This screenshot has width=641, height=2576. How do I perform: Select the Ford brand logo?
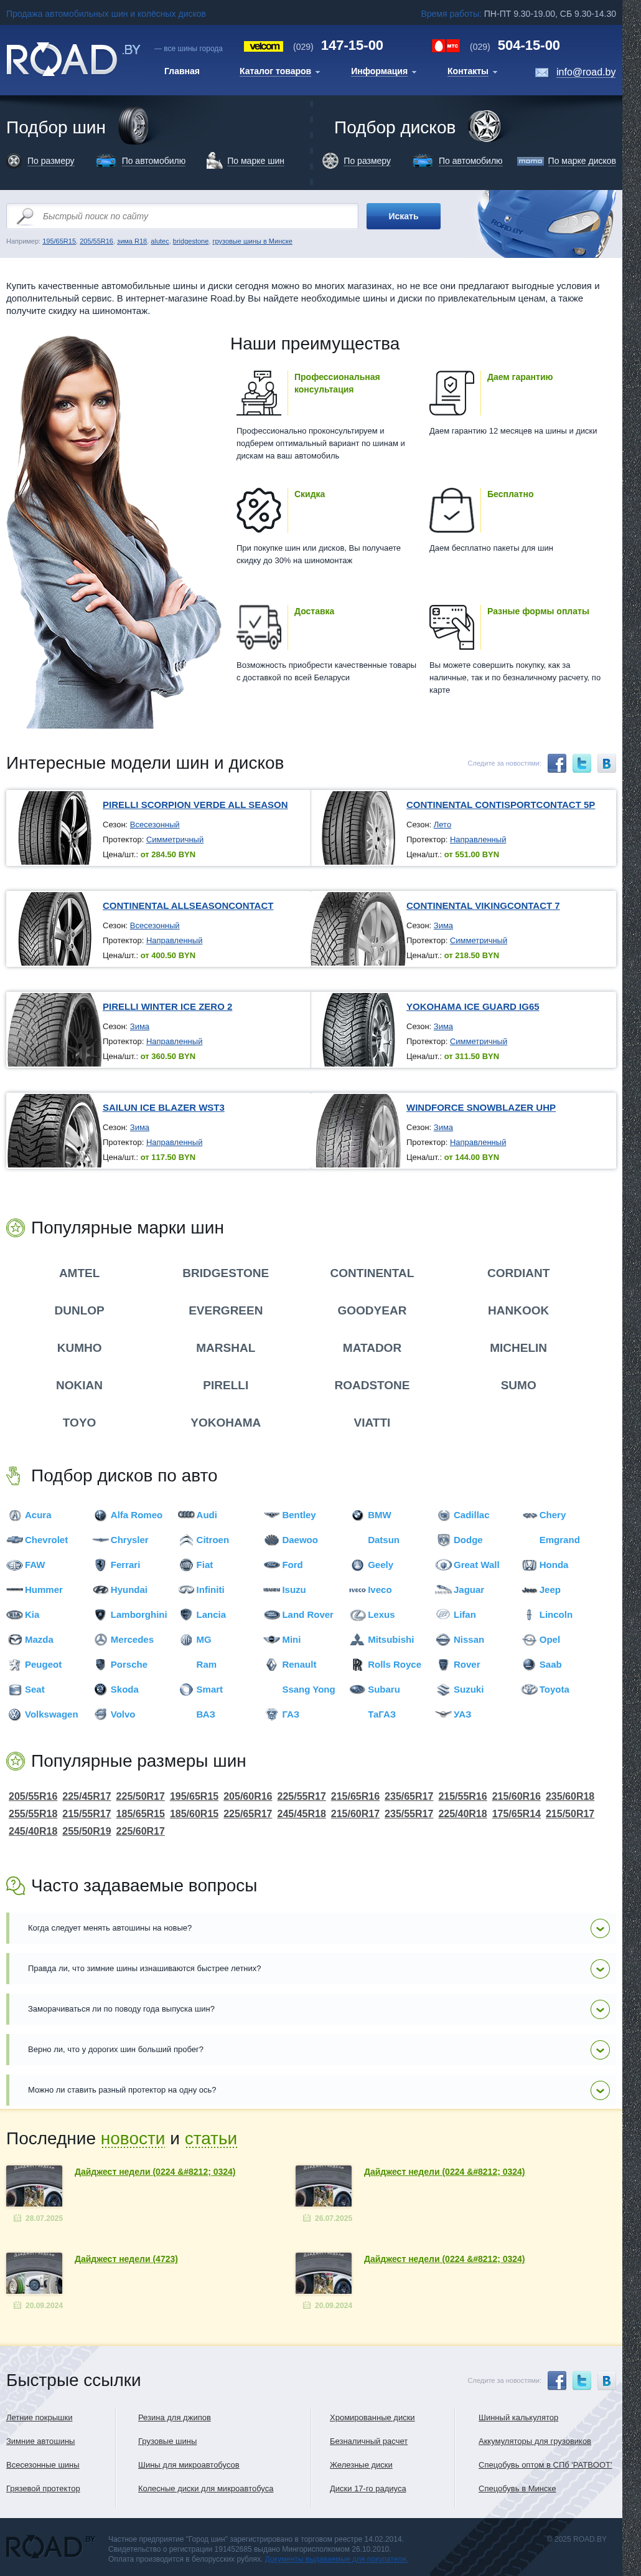click(271, 1565)
